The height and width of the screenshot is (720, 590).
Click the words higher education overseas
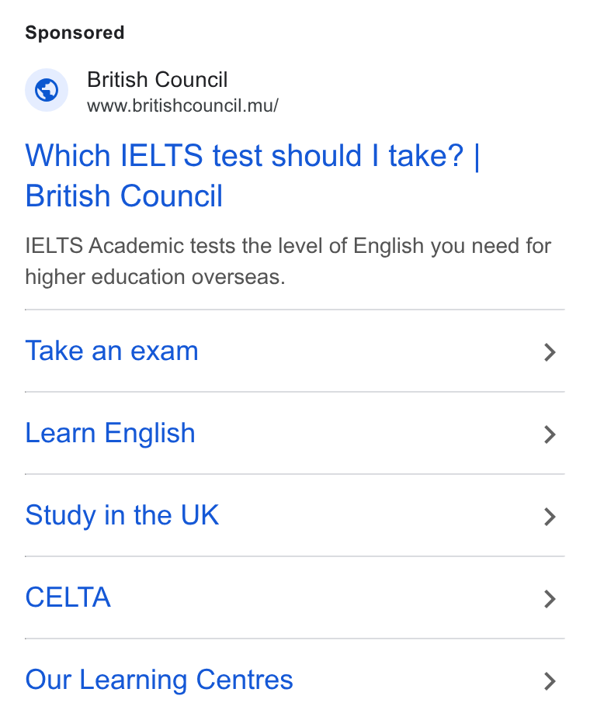pos(155,277)
